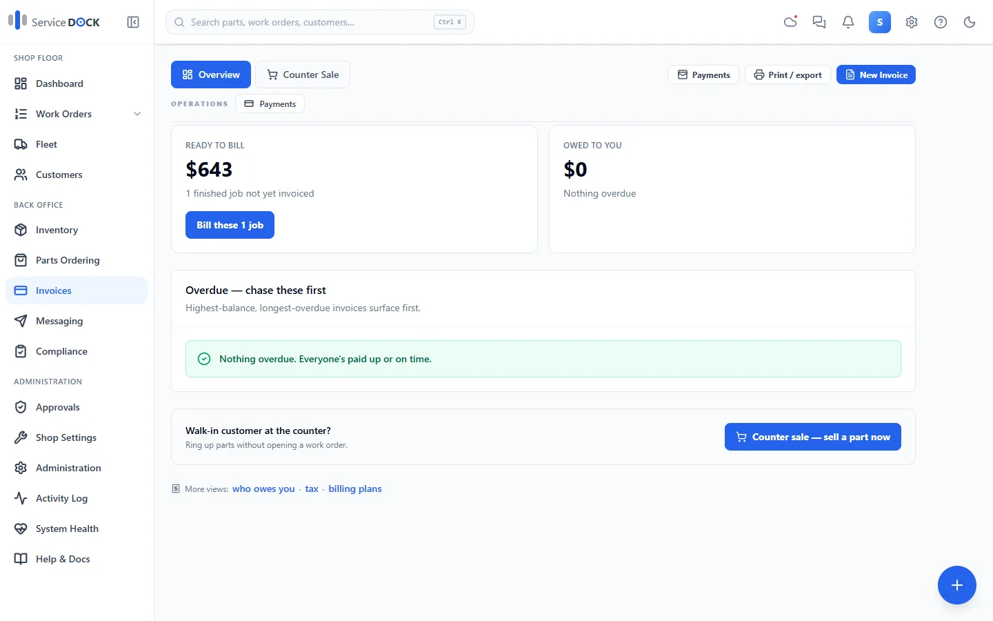The height and width of the screenshot is (621, 993).
Task: Focus the search parts and work orders field
Action: click(320, 22)
